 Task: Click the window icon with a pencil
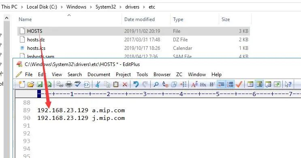coord(268,84)
